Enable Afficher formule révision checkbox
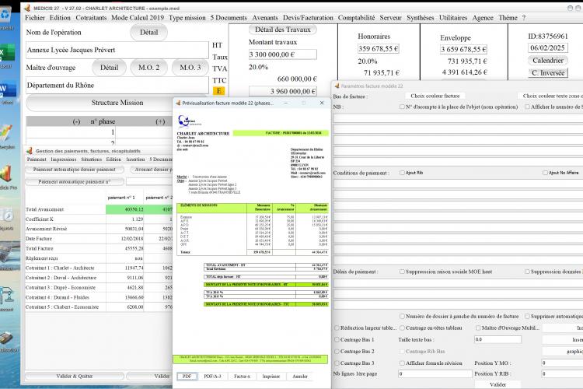This screenshot has height=389, width=583. (x=402, y=363)
